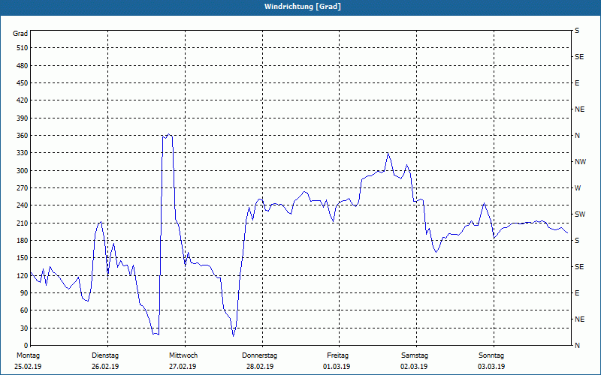
Task: Click the chart title Windrichtung [Grad]
Action: [303, 7]
